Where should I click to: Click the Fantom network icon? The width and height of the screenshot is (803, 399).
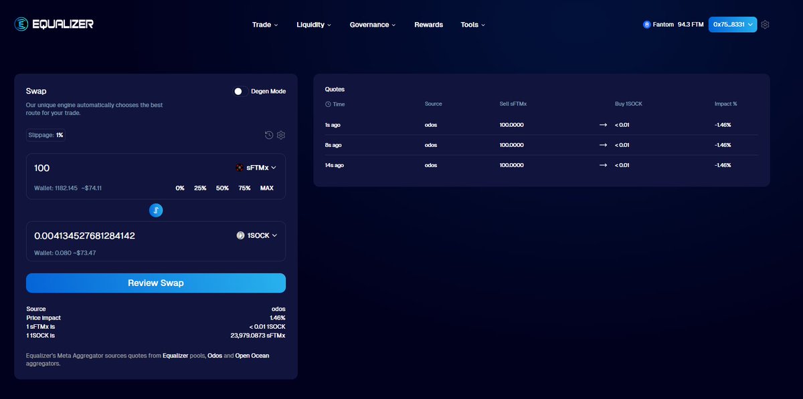pyautogui.click(x=647, y=25)
